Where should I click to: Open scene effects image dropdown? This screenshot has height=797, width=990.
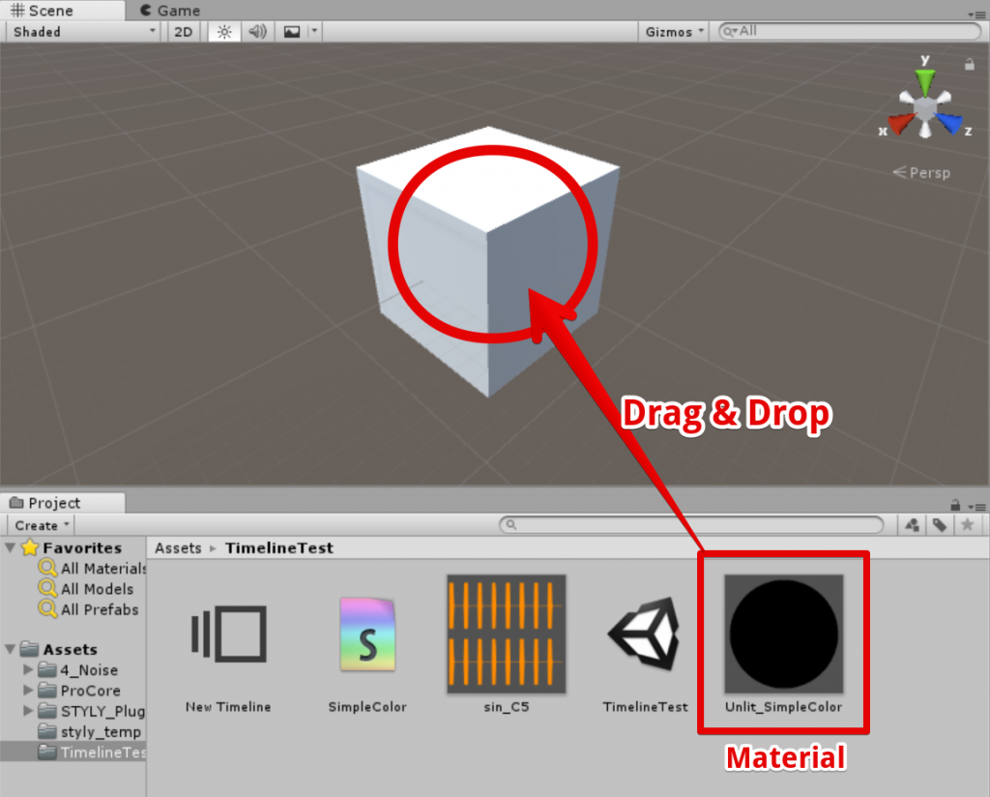coord(300,32)
